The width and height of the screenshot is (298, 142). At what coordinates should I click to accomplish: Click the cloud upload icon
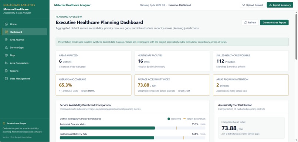point(244,5)
